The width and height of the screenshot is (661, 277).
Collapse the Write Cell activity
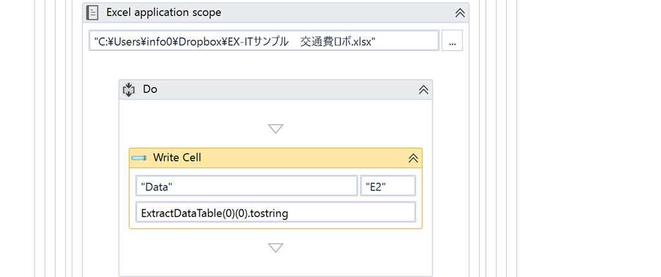tap(413, 158)
